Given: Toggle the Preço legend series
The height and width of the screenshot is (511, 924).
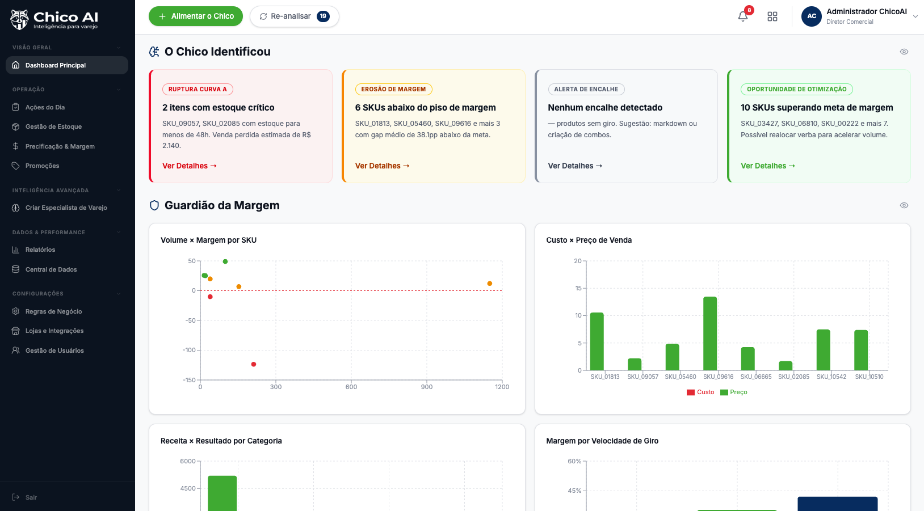Looking at the screenshot, I should (x=734, y=392).
